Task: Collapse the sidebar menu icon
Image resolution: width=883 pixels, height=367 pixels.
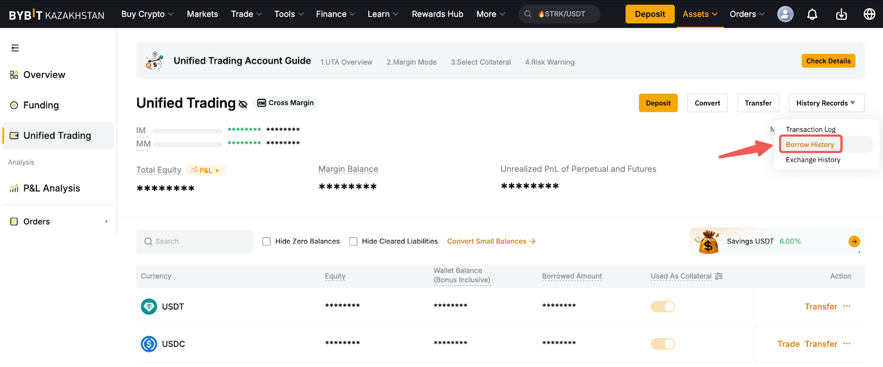Action: (x=15, y=48)
